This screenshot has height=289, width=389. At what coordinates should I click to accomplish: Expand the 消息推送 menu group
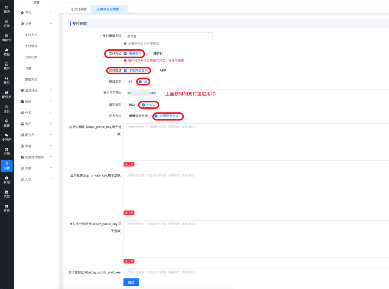point(36,90)
